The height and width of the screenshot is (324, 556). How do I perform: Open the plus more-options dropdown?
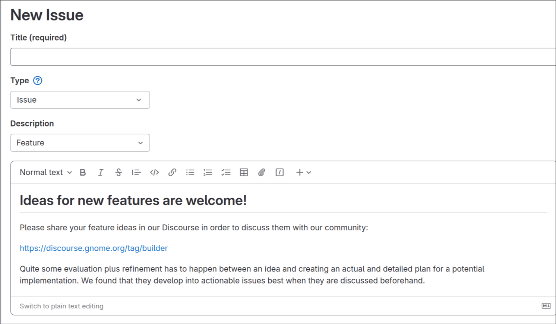tap(303, 172)
